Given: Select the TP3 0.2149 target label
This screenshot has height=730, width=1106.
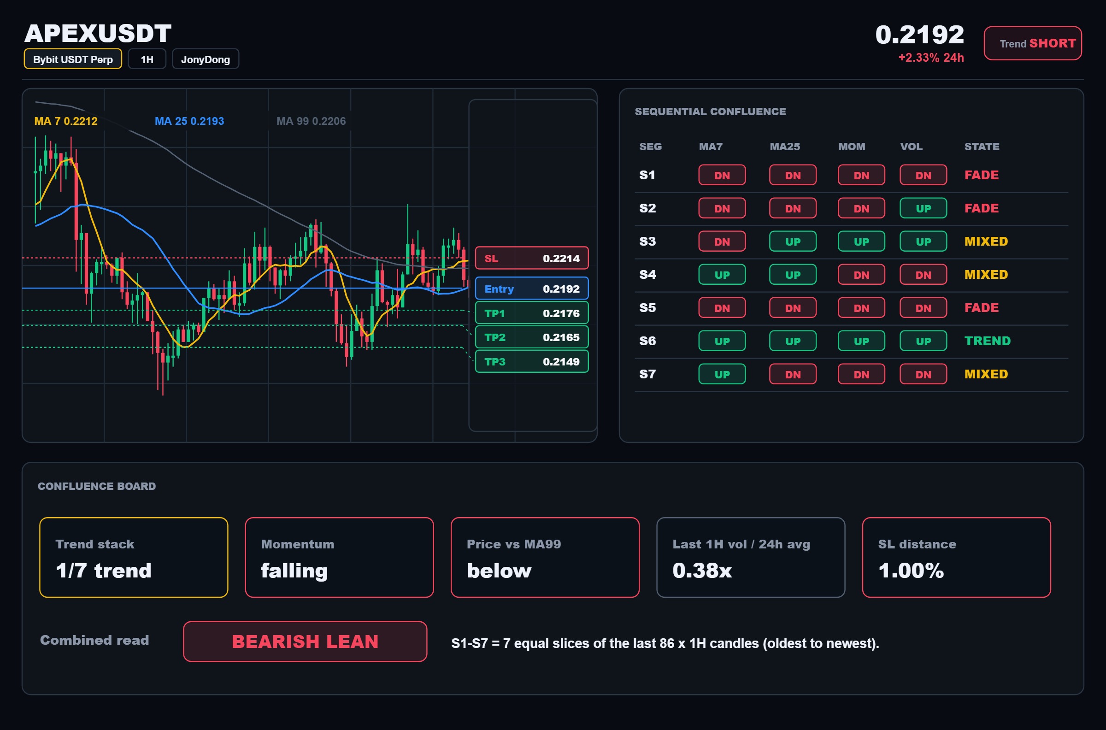Looking at the screenshot, I should pyautogui.click(x=532, y=362).
